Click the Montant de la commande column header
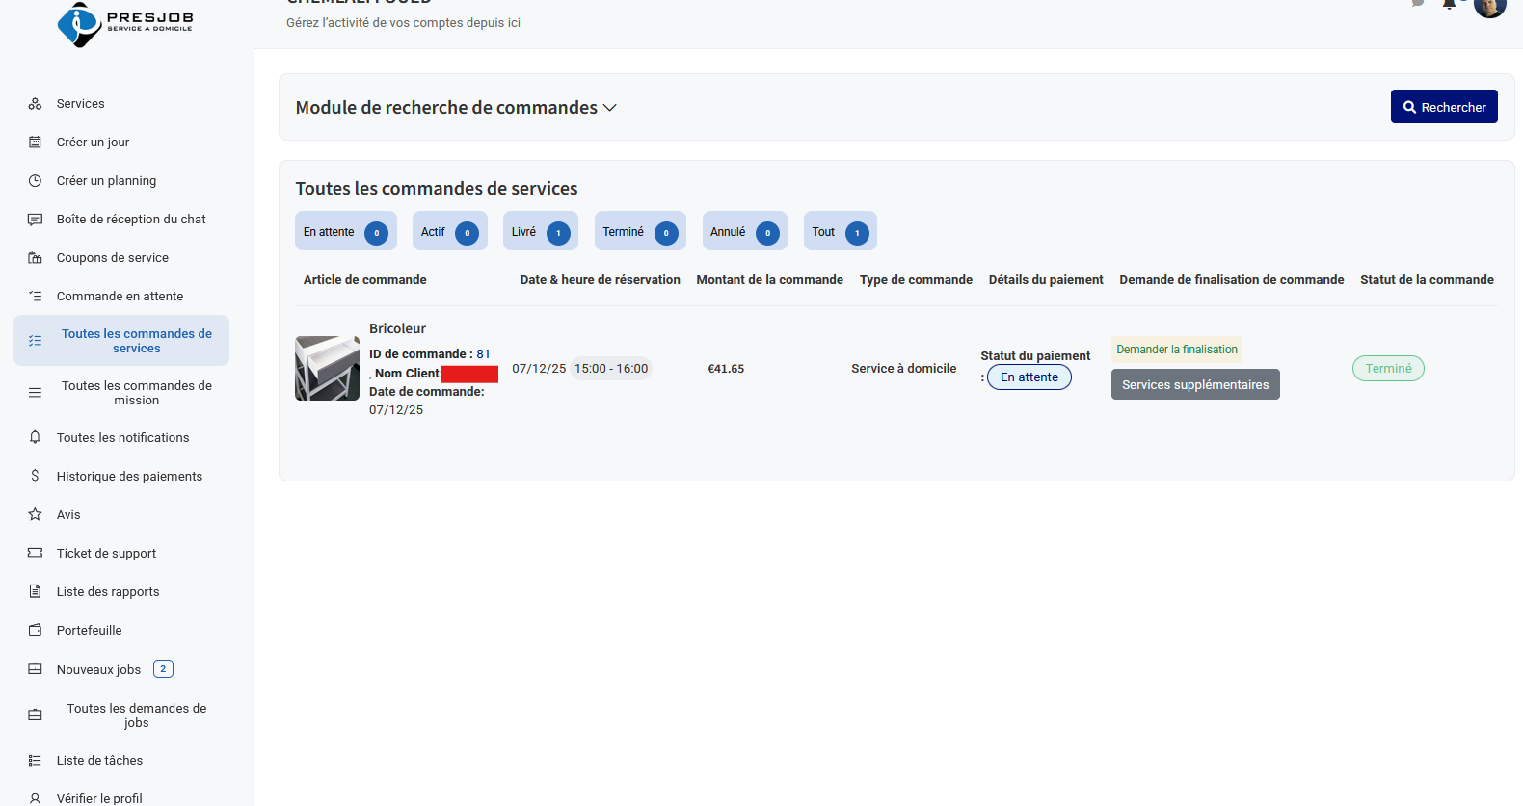This screenshot has width=1523, height=806. pyautogui.click(x=770, y=280)
